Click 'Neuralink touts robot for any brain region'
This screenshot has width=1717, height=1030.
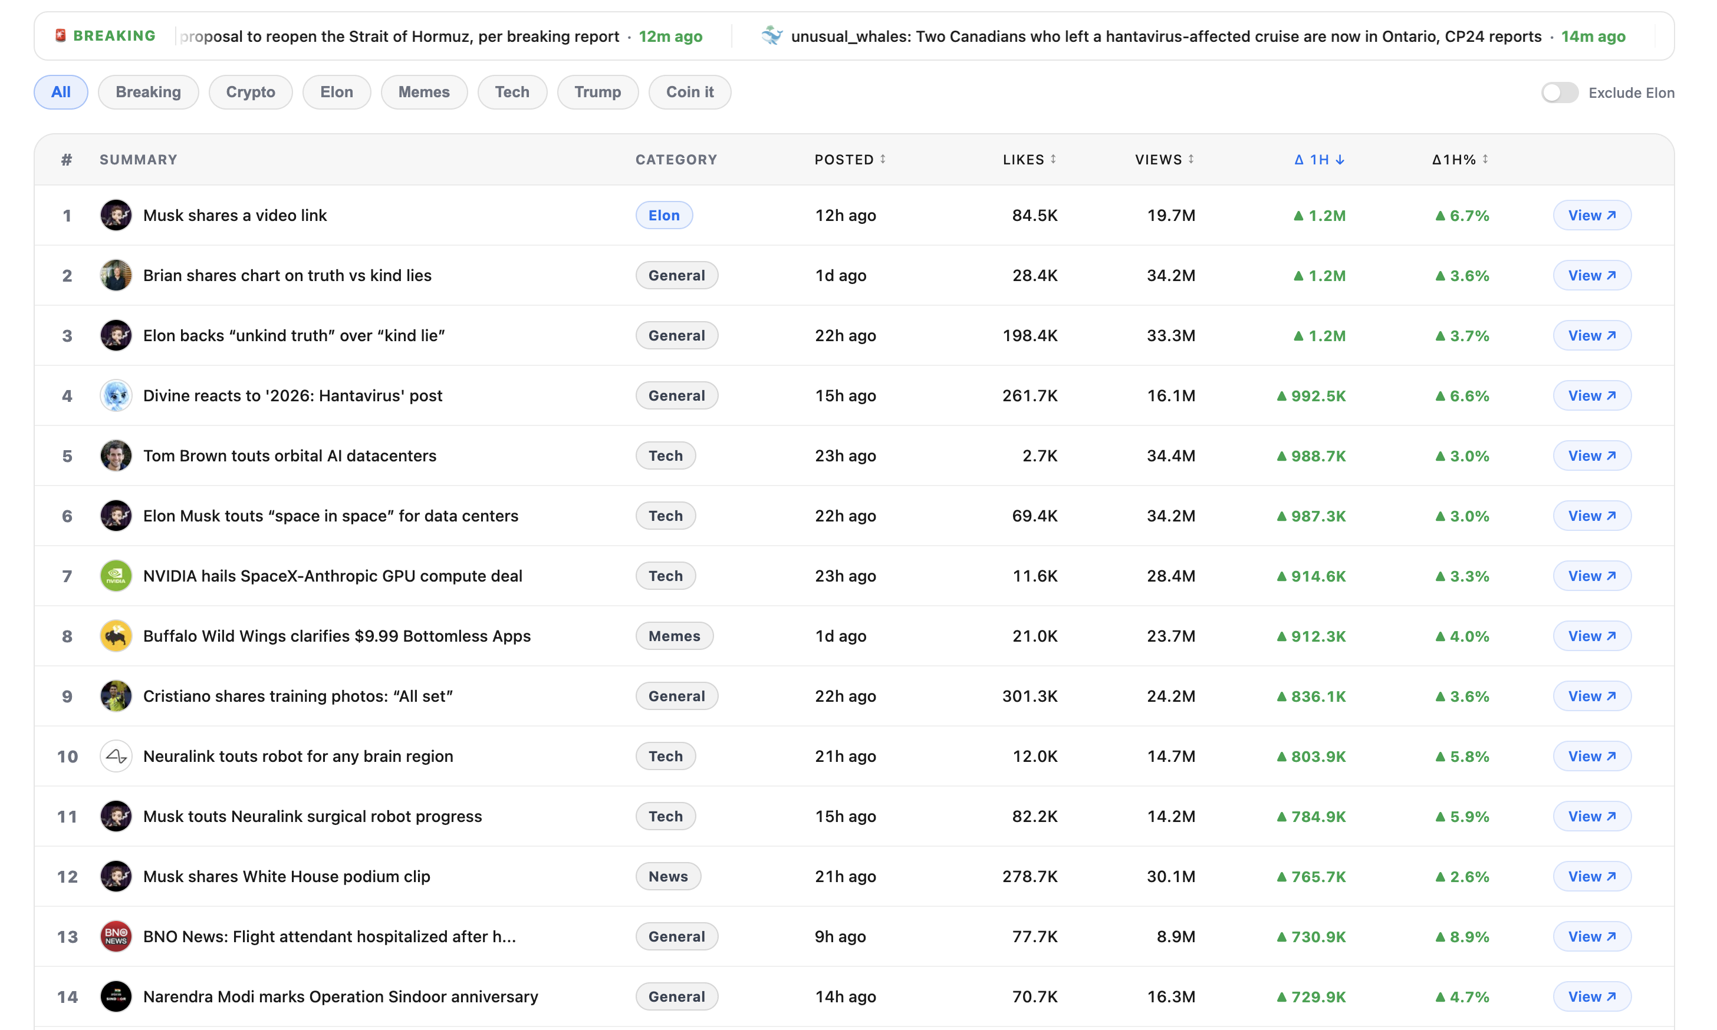tap(298, 756)
